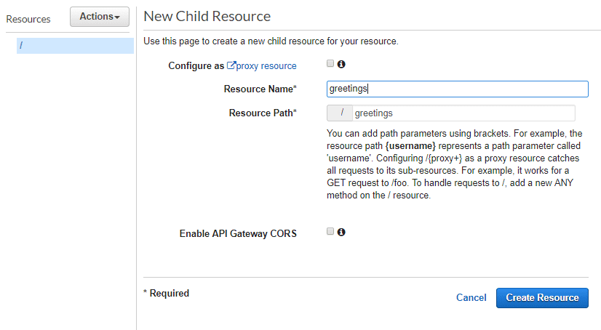Click external-link icon before proxy resource
Viewport: 601px width, 330px height.
point(231,65)
